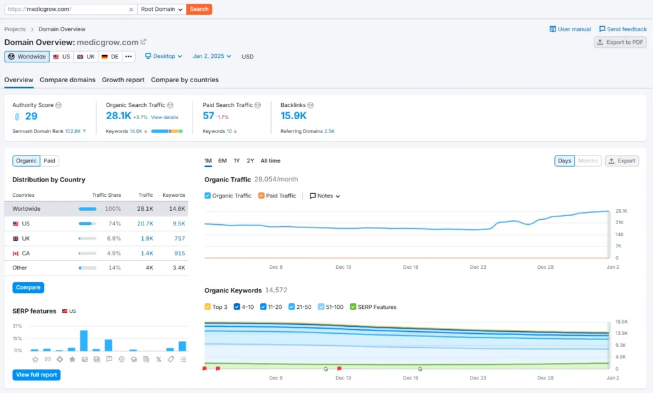Click Export to PDF button
This screenshot has width=653, height=393.
[x=620, y=42]
